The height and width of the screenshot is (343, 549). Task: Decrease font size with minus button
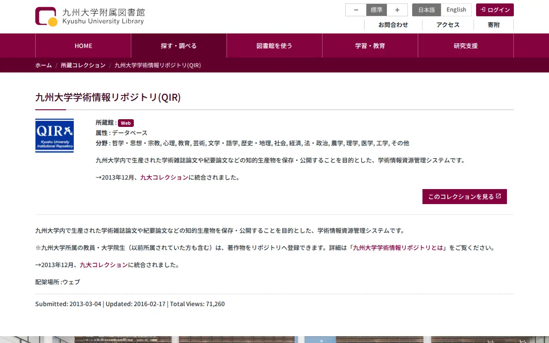356,10
